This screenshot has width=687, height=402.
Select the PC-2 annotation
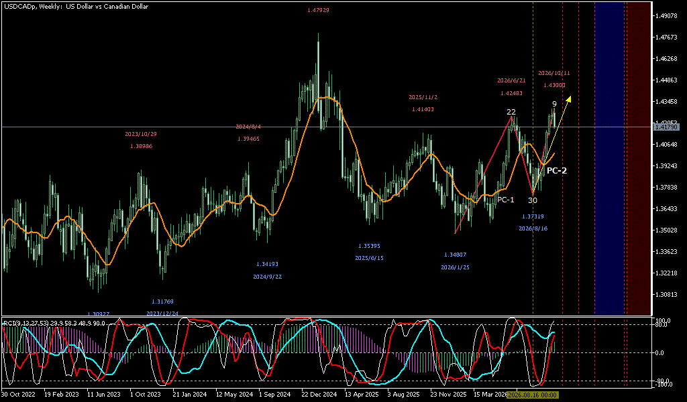tap(556, 171)
